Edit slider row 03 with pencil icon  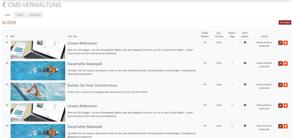280,85
